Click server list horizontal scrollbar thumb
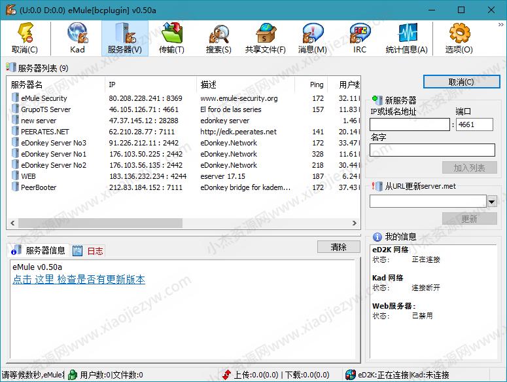The image size is (507, 382). 100,223
